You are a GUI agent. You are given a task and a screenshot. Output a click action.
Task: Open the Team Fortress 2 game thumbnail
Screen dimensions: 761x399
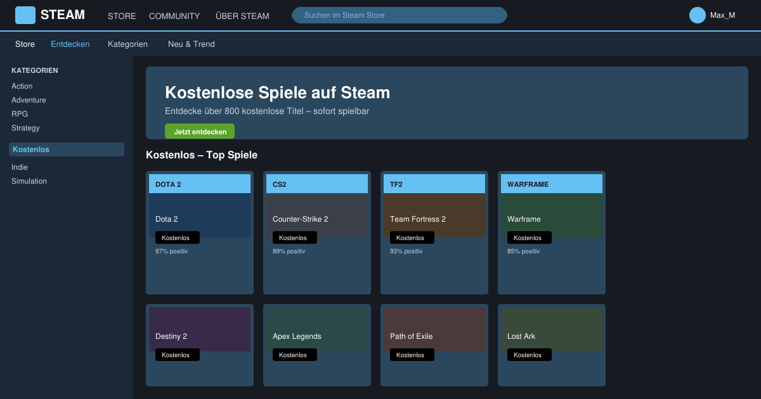point(434,215)
